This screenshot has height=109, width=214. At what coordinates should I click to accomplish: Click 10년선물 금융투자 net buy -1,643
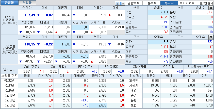coord(164,57)
